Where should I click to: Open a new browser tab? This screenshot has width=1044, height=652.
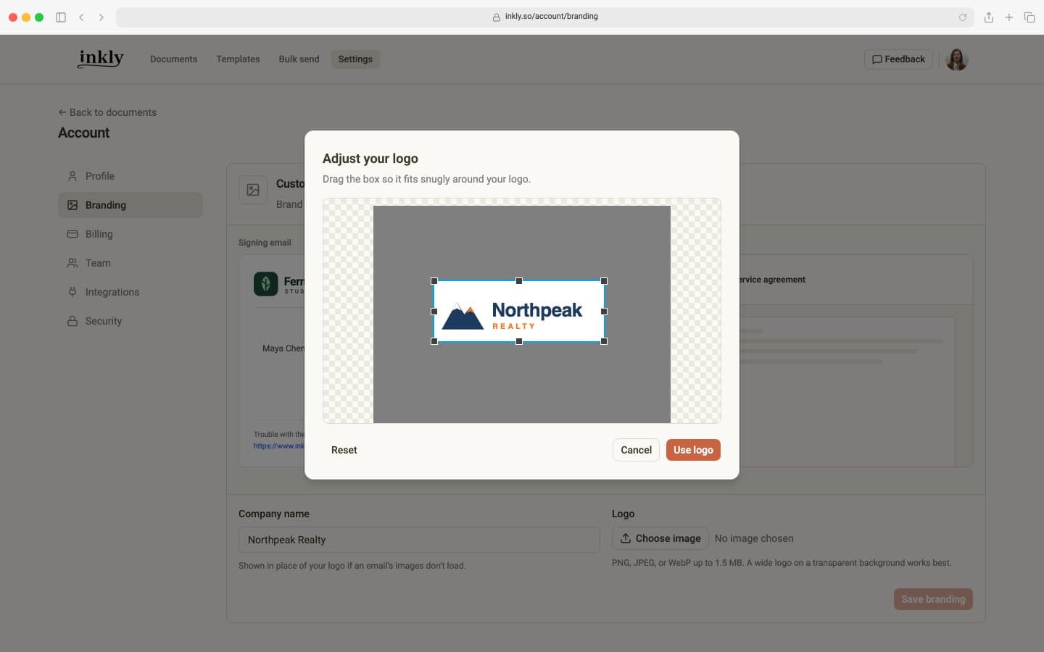(1009, 17)
